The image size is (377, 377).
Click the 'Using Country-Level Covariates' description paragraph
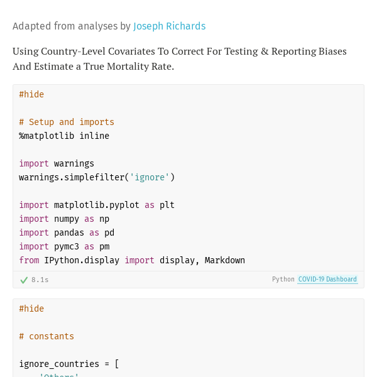[x=180, y=59]
